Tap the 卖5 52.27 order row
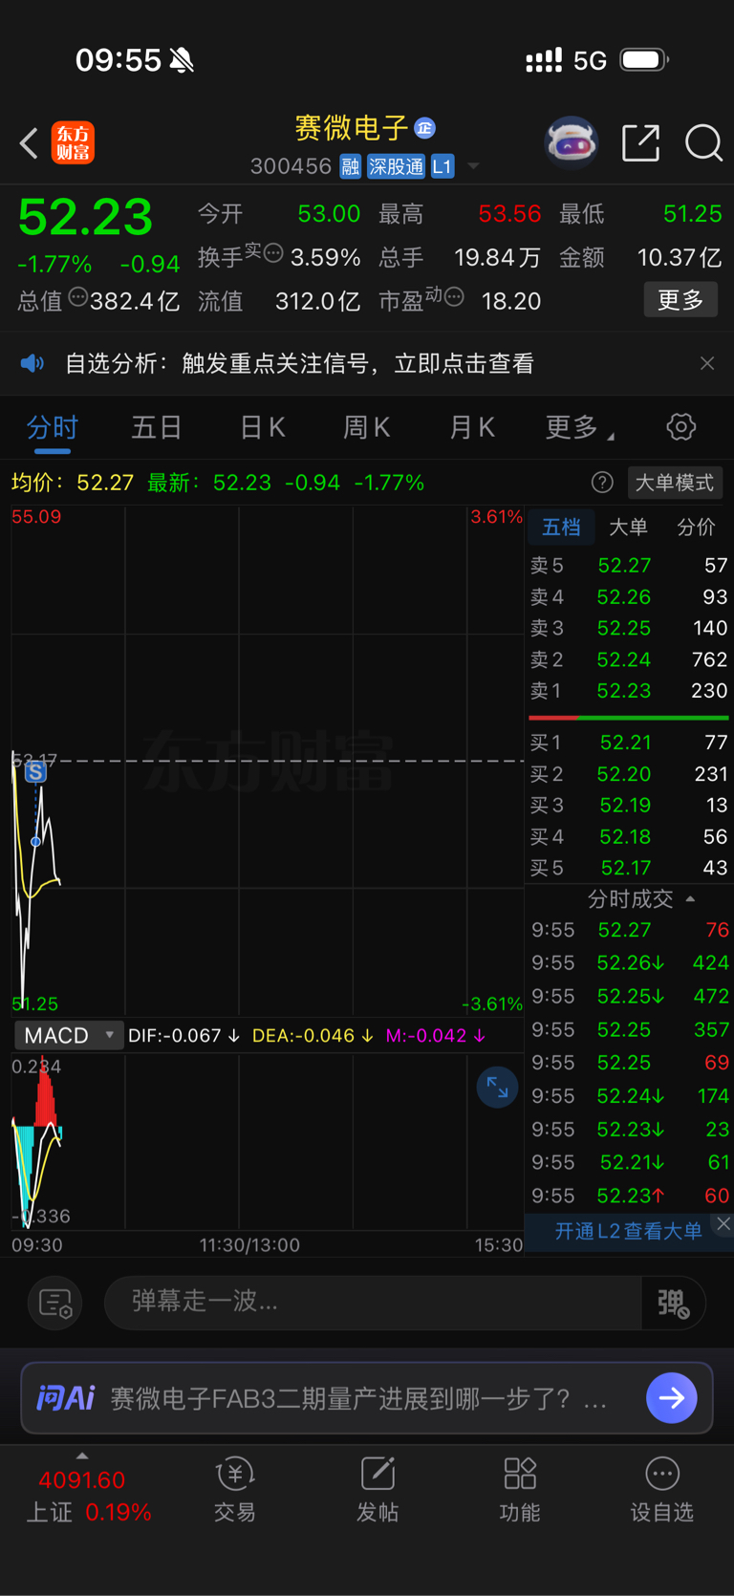 629,565
